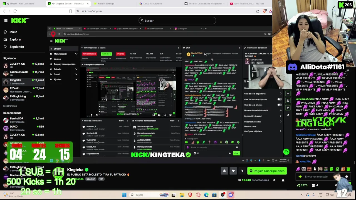Click the Spanish language tag under the title
Viewport: 356px width, 200px height.
pos(91,179)
